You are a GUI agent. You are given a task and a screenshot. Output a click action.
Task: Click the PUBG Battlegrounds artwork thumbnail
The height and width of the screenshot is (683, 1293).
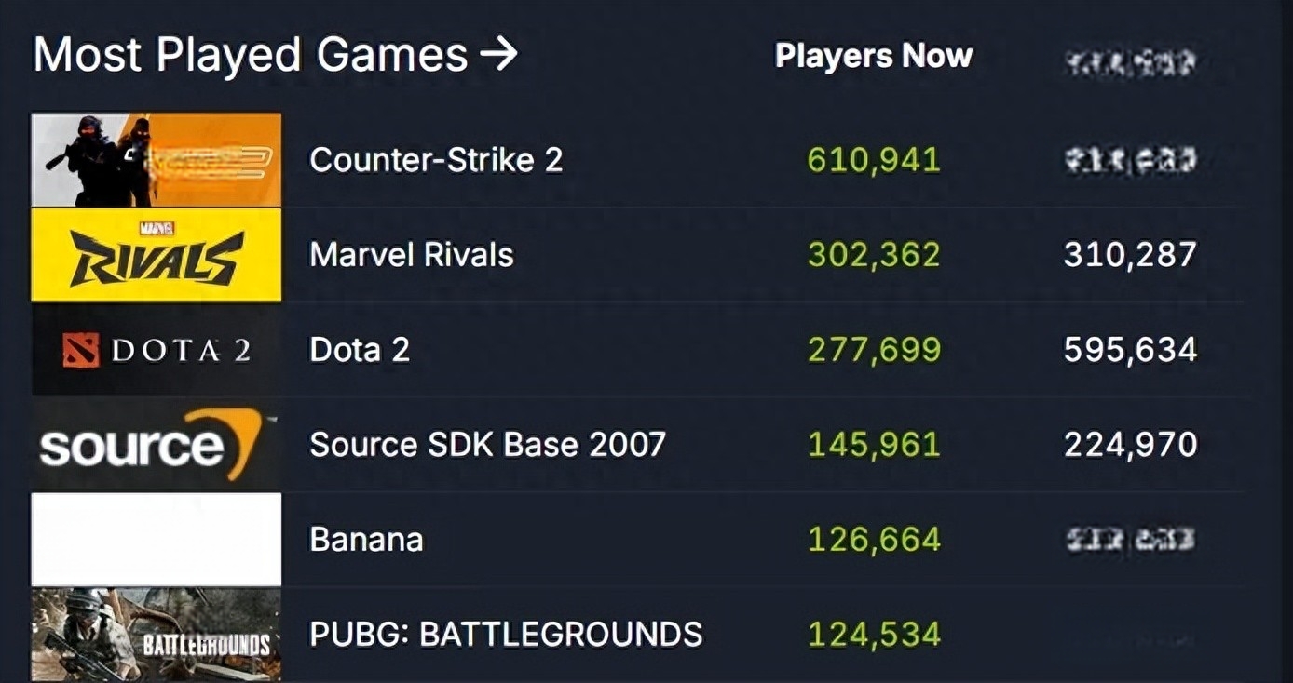point(157,634)
